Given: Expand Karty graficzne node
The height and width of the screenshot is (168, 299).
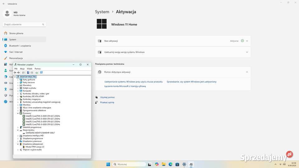Looking at the screenshot, I should click(x=18, y=80).
